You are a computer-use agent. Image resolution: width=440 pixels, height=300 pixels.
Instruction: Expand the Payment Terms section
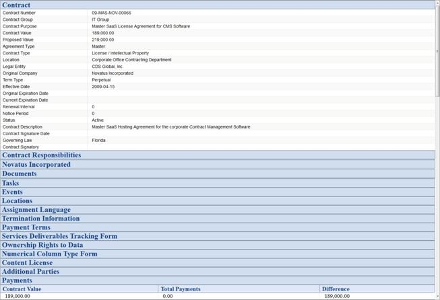pyautogui.click(x=218, y=227)
